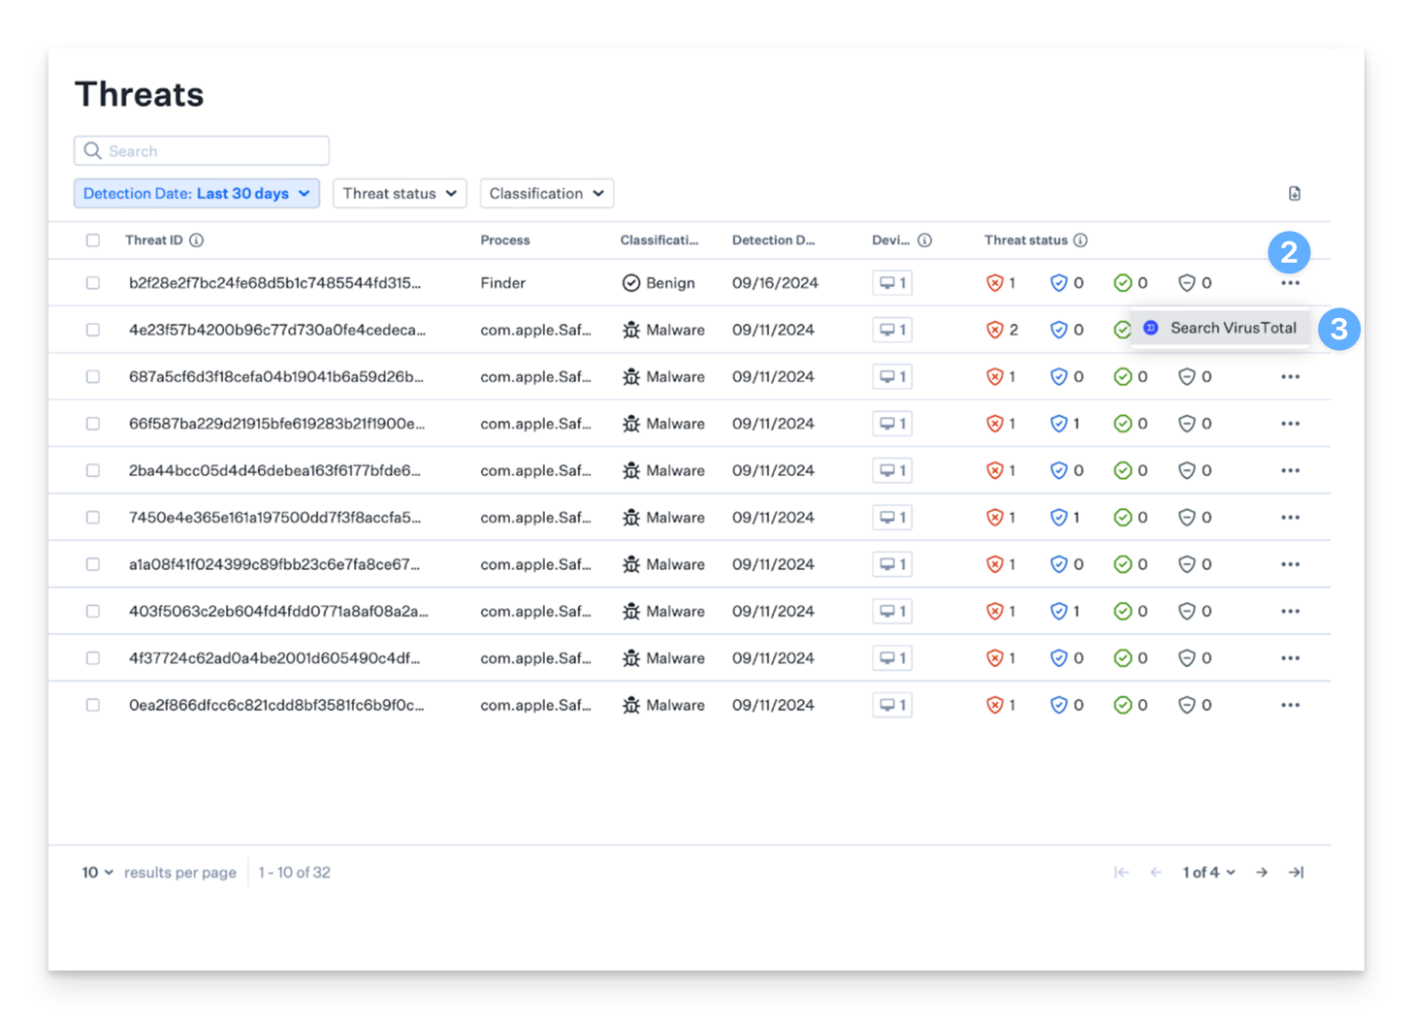
Task: Open more actions for threat 7450e4e365e161a19750
Action: [x=1290, y=518]
